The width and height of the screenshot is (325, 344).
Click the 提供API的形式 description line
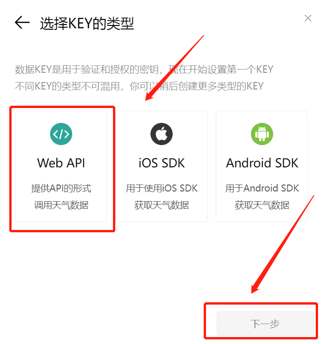click(x=61, y=188)
